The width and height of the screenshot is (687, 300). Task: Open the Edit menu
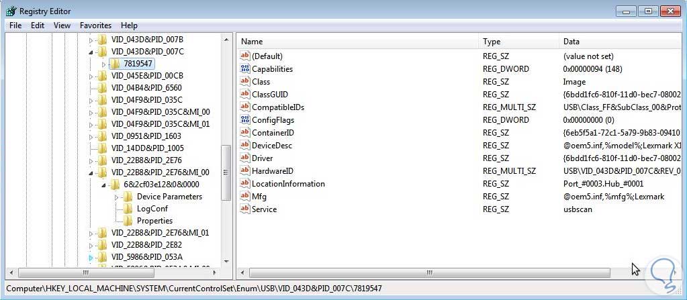click(x=38, y=26)
